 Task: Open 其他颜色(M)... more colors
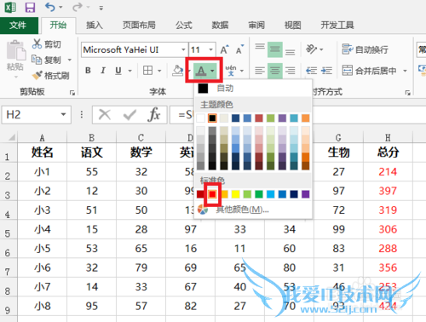[x=253, y=210]
